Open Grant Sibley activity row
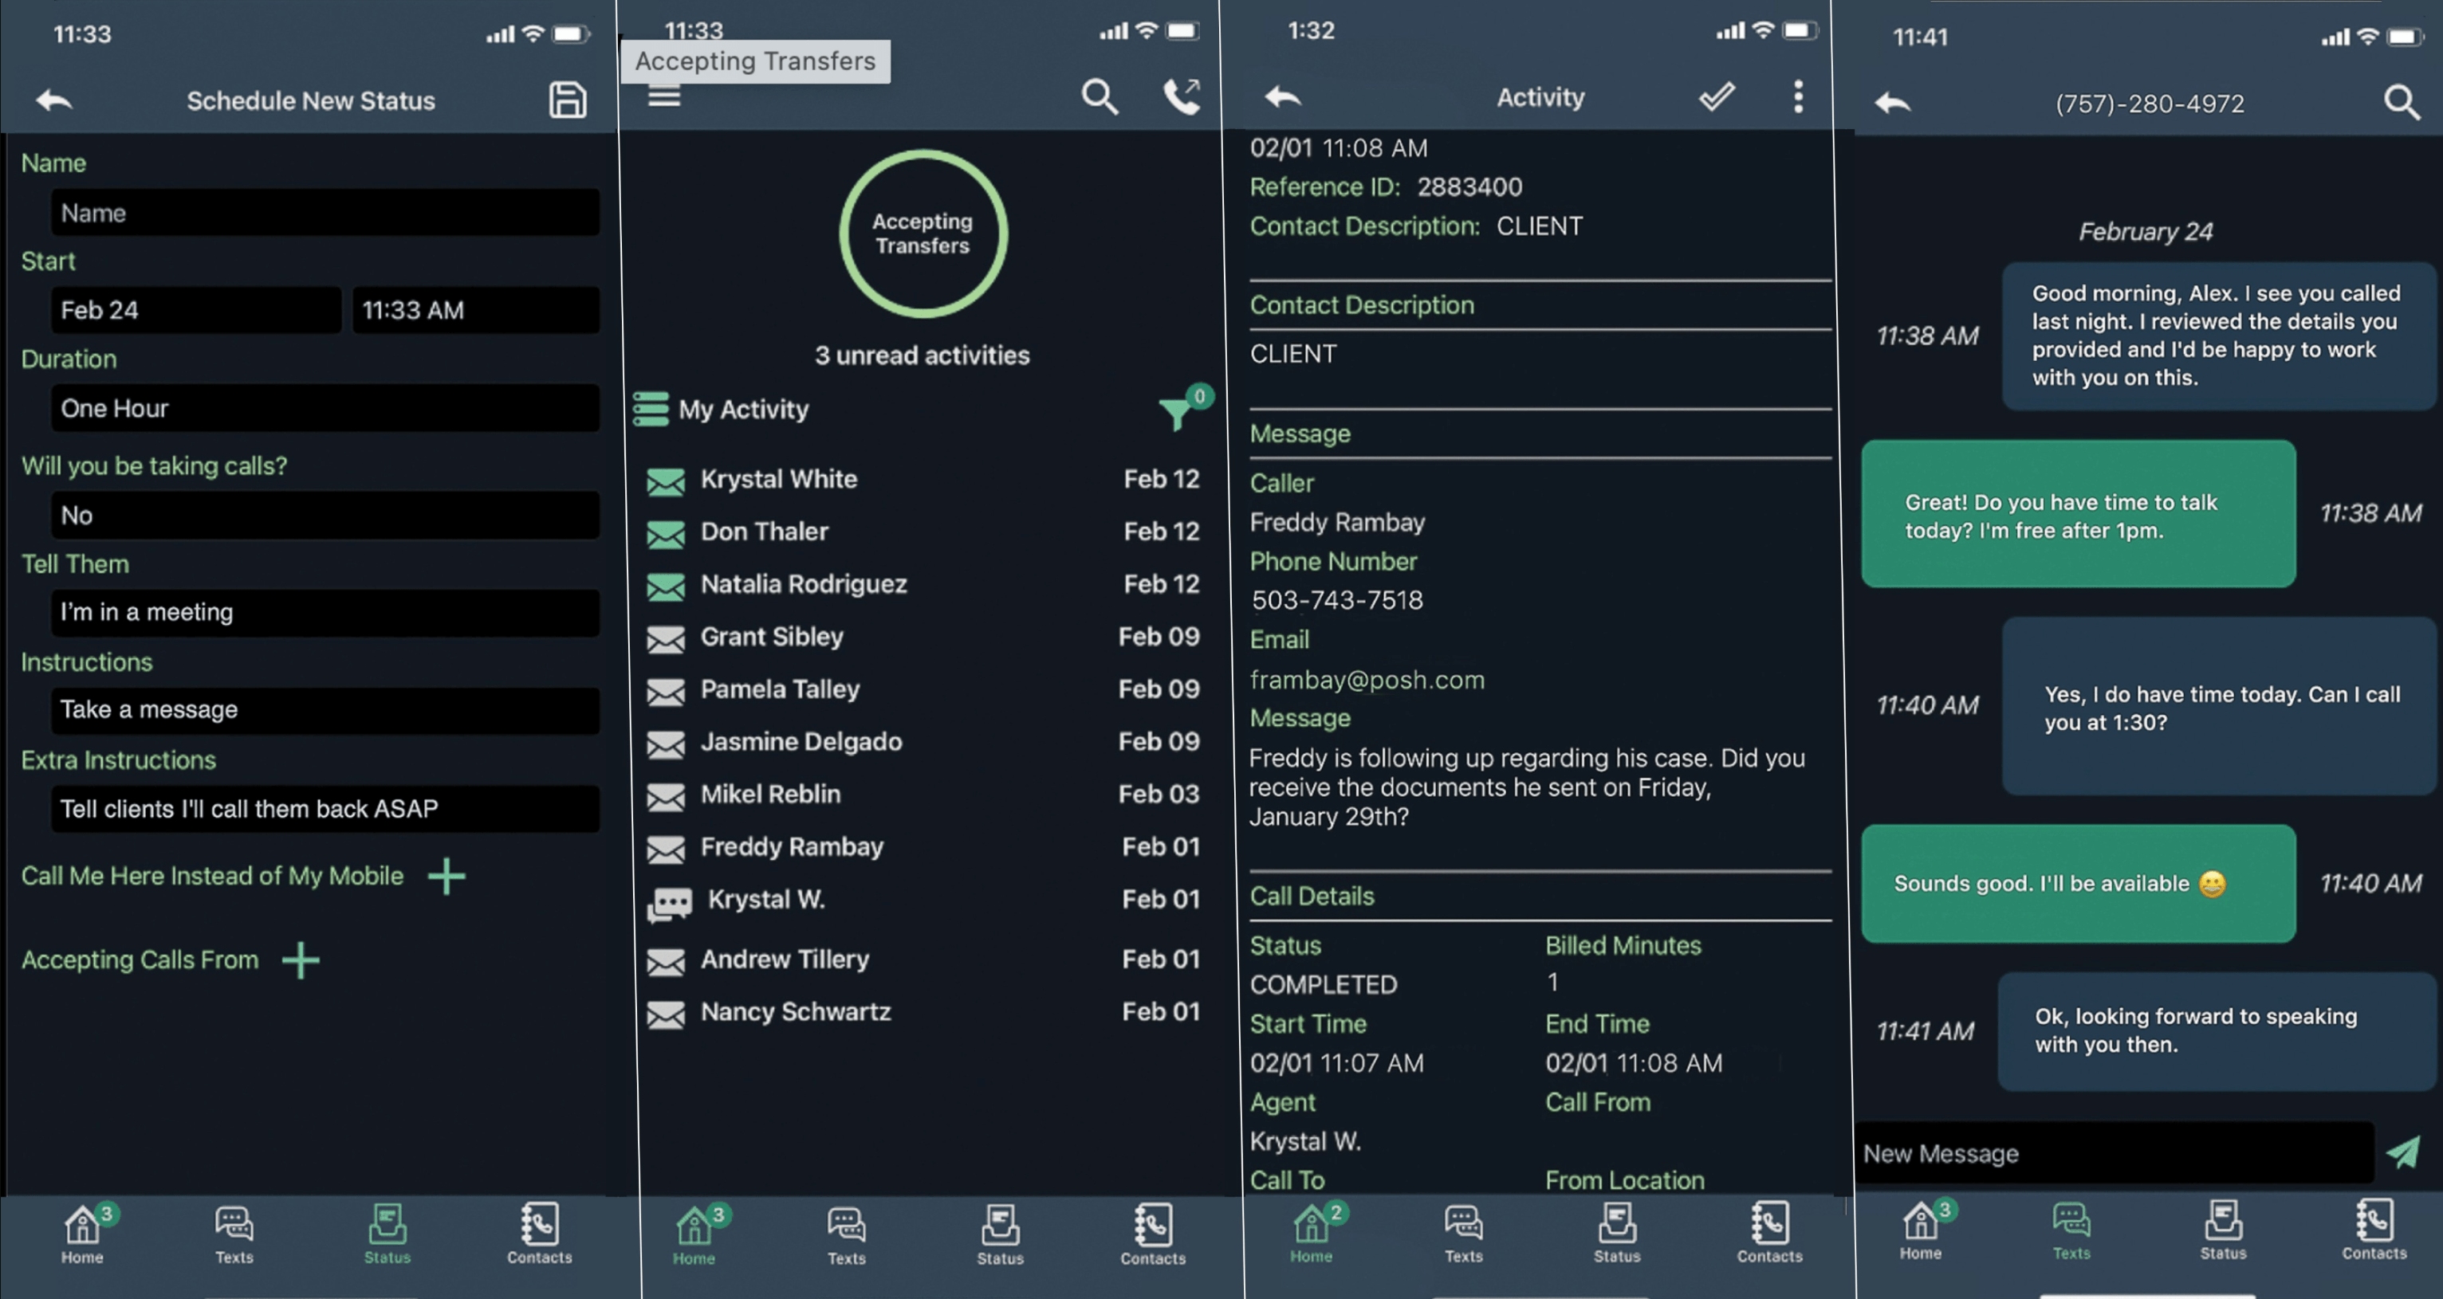 point(923,638)
